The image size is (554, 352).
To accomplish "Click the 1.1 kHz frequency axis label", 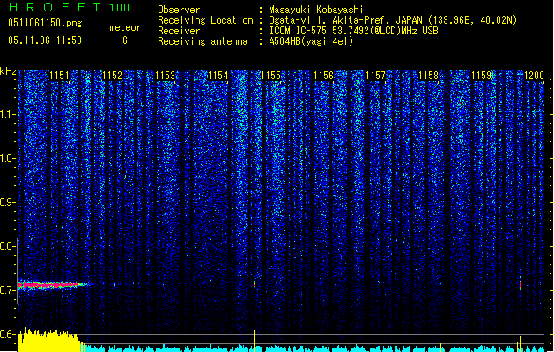I will click(x=7, y=114).
